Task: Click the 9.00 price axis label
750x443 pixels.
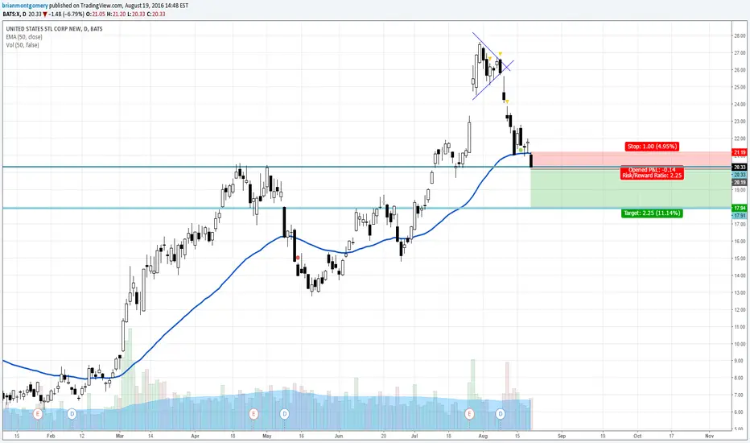Action: (740, 361)
